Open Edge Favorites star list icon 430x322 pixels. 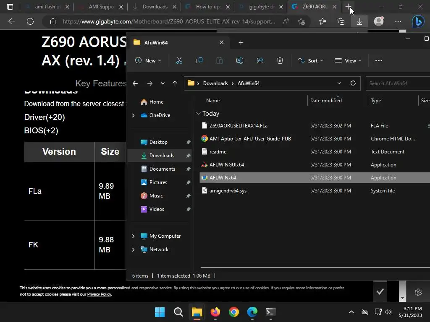322,21
